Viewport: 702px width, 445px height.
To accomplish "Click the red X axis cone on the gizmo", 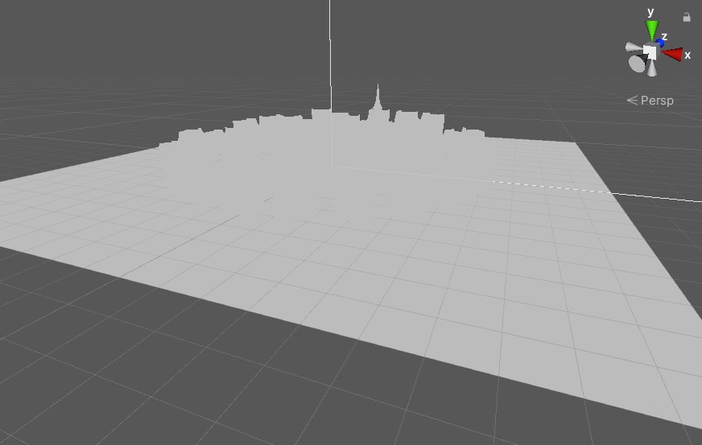I will click(672, 54).
